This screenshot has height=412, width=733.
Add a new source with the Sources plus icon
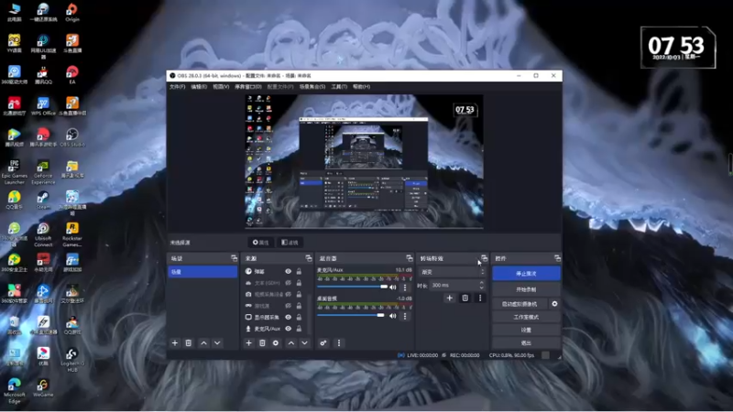(x=248, y=342)
